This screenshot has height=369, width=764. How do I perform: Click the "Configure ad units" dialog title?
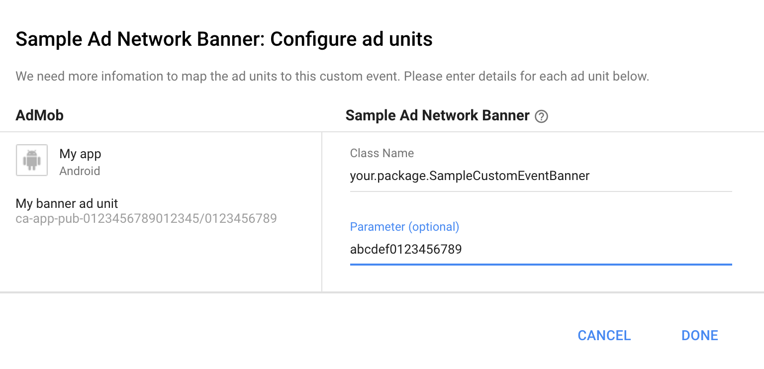coord(224,39)
